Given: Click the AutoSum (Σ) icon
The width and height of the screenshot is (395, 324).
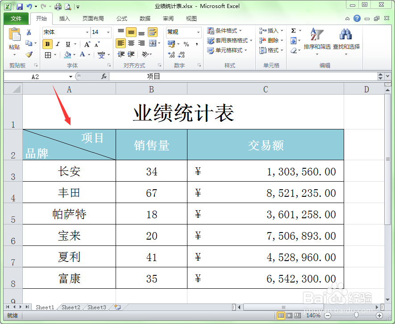Looking at the screenshot, I should pyautogui.click(x=294, y=30).
